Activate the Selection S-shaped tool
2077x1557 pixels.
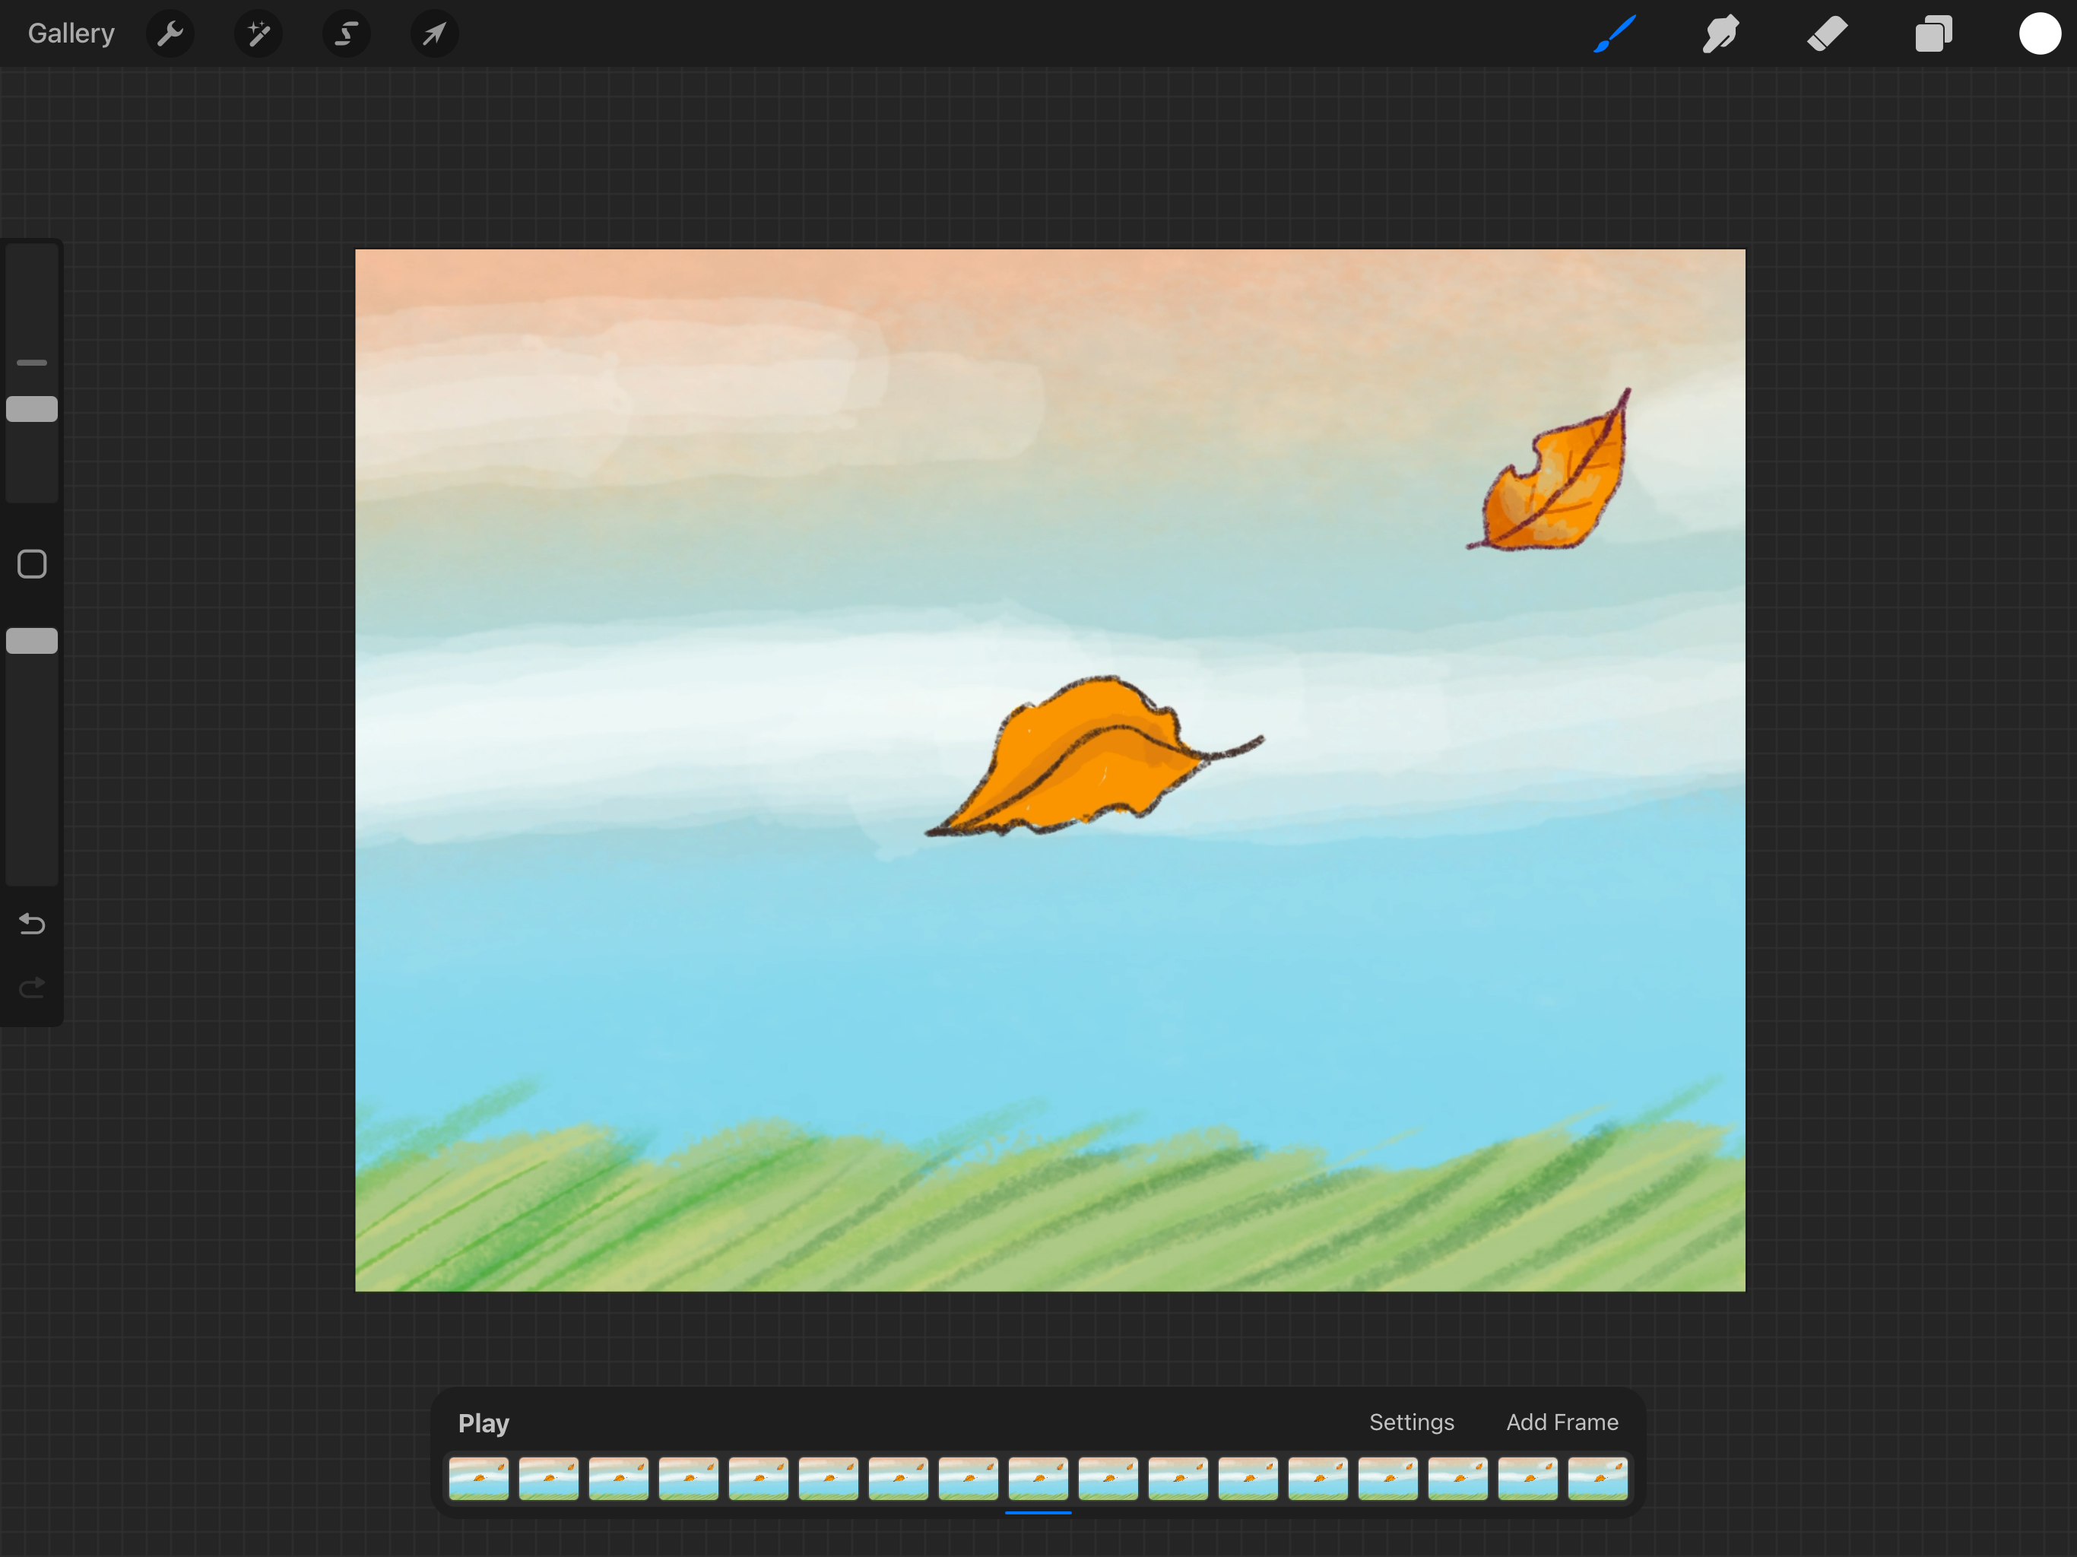[x=347, y=35]
